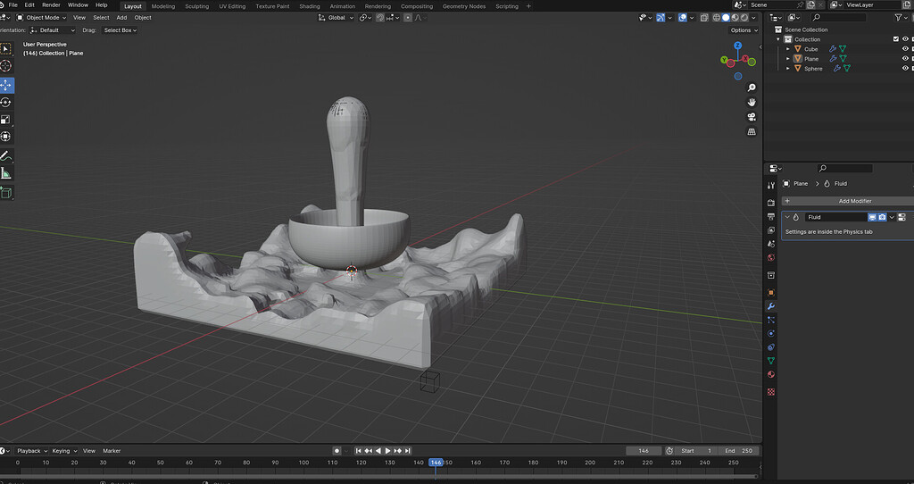Image resolution: width=914 pixels, height=484 pixels.
Task: Click the viewport zoom magnifier icon
Action: [x=752, y=88]
